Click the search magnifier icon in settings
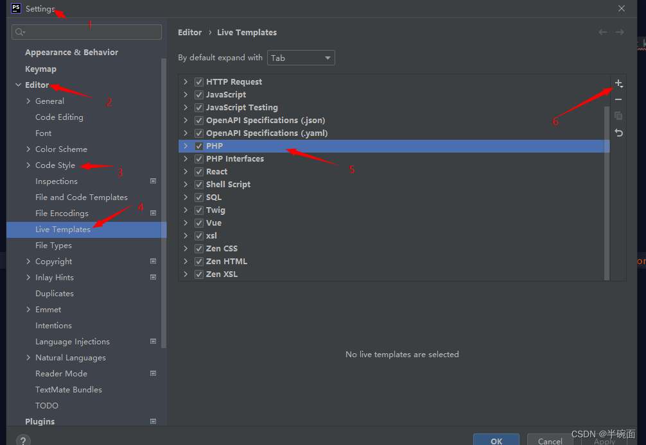646x445 pixels. tap(20, 32)
